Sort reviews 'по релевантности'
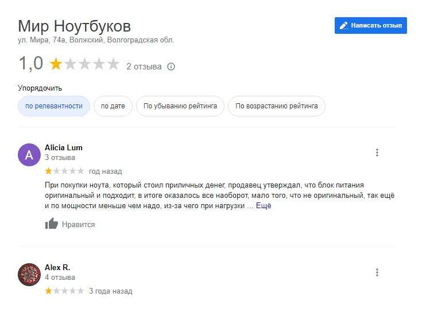The width and height of the screenshot is (426, 320). 54,106
